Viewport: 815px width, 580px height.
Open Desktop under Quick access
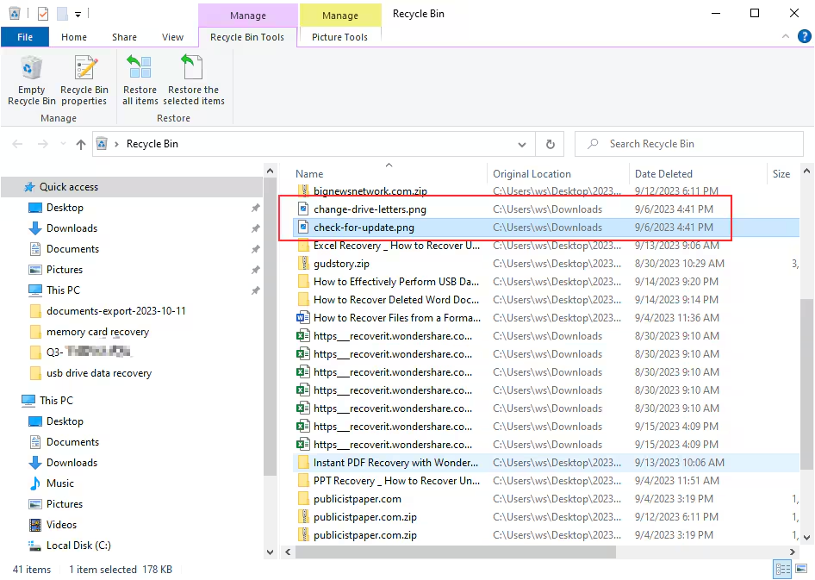click(65, 208)
